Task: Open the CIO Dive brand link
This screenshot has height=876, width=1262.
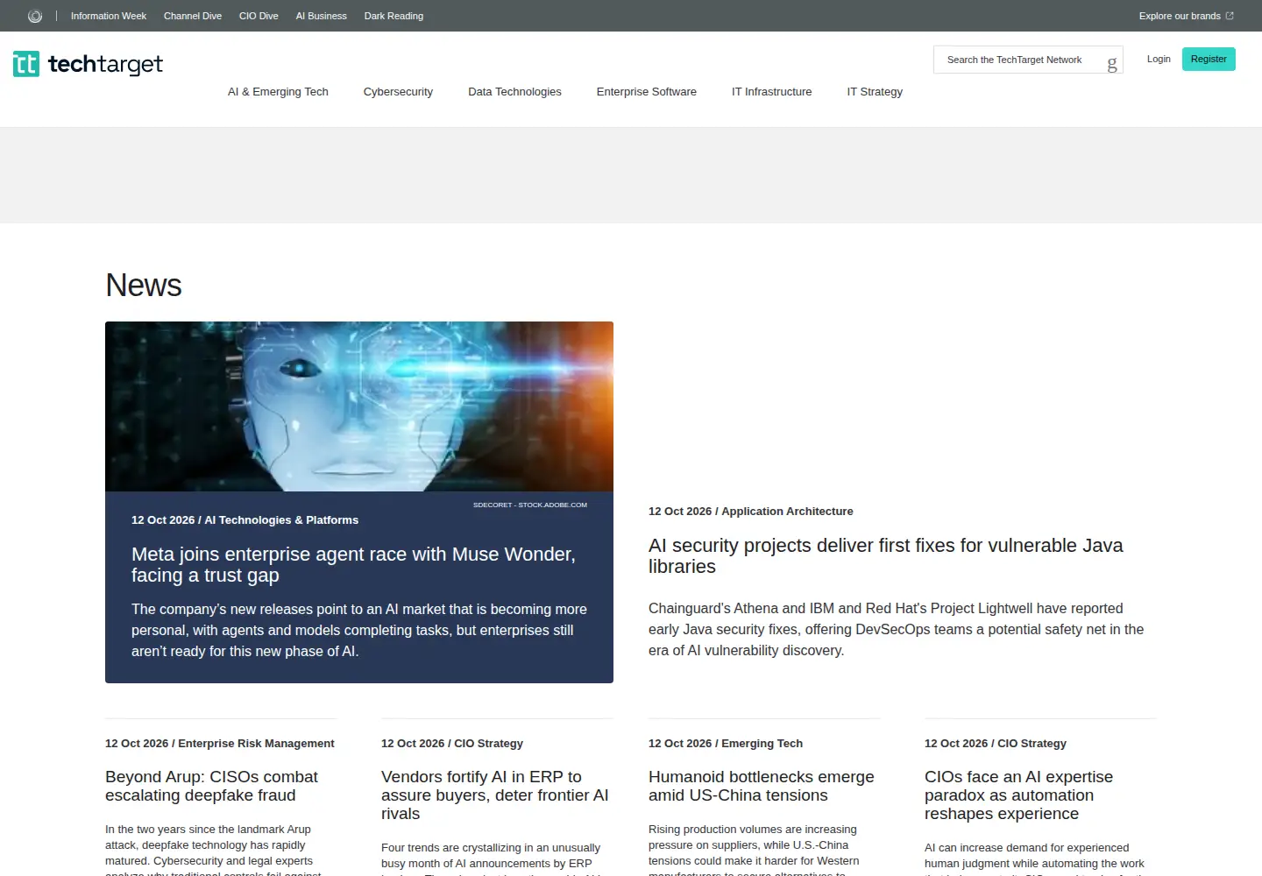Action: tap(259, 16)
